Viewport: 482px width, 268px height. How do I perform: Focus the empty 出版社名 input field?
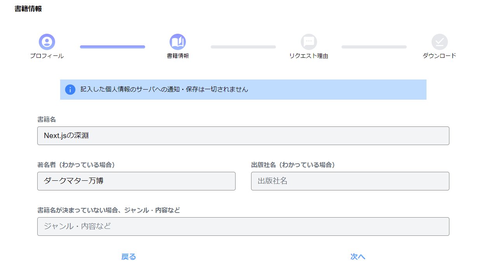350,181
